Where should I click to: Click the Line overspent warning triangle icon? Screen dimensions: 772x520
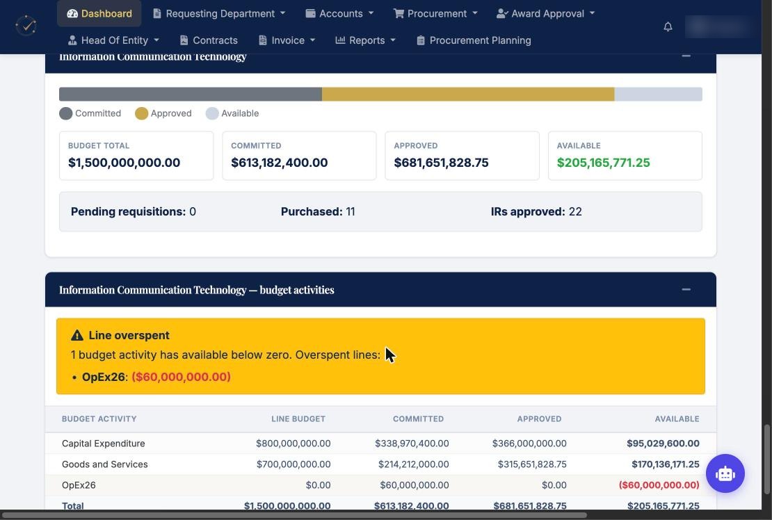pyautogui.click(x=77, y=336)
